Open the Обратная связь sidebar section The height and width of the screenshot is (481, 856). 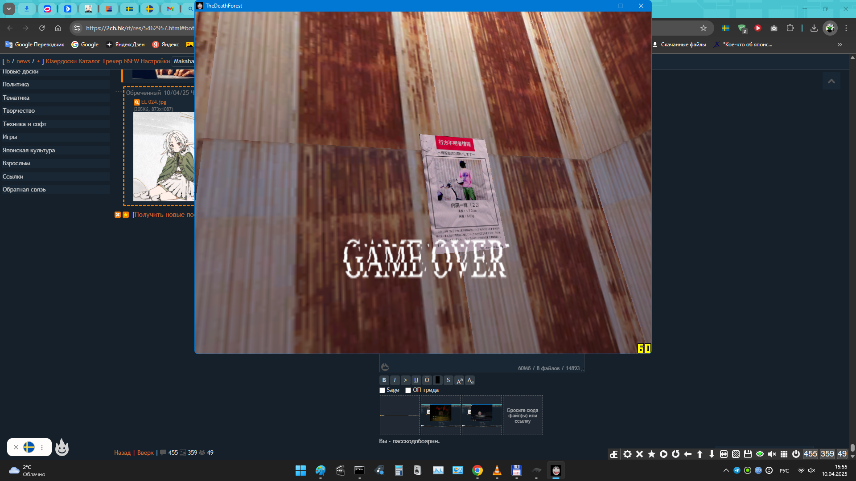[55, 189]
